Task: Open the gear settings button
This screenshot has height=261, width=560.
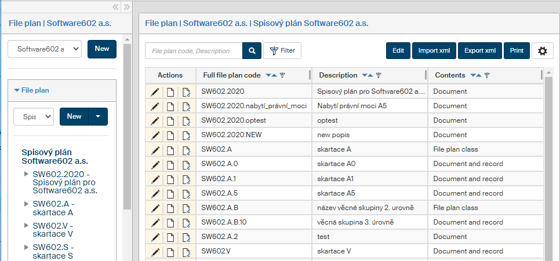Action: pos(542,51)
